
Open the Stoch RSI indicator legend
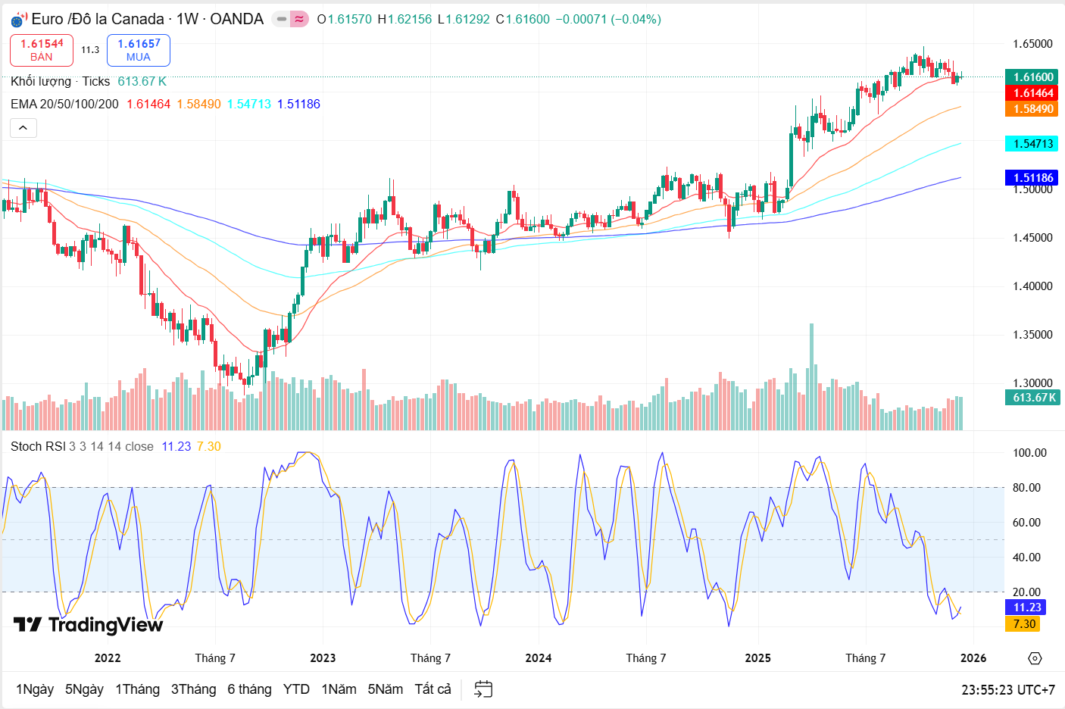pyautogui.click(x=38, y=447)
